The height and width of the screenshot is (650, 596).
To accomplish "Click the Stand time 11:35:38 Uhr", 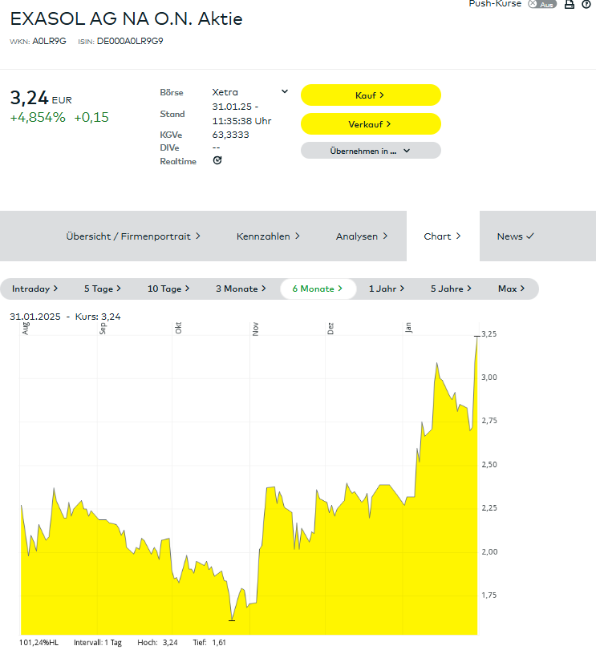I will pyautogui.click(x=241, y=121).
